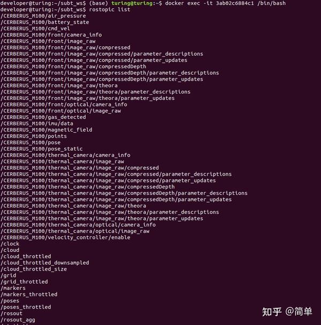Click the /CERBERUS_M100/front/camera_info line
Image resolution: width=321 pixels, height=325 pixels.
51,35
